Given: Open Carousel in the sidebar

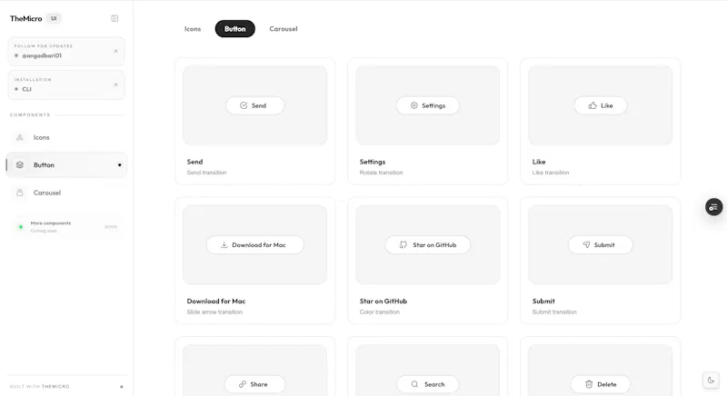Looking at the screenshot, I should click(x=66, y=193).
